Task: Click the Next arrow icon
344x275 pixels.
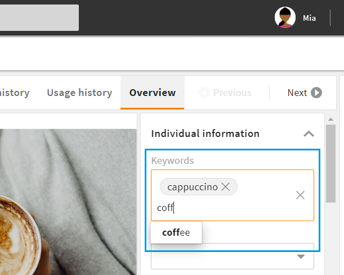Action: point(316,93)
